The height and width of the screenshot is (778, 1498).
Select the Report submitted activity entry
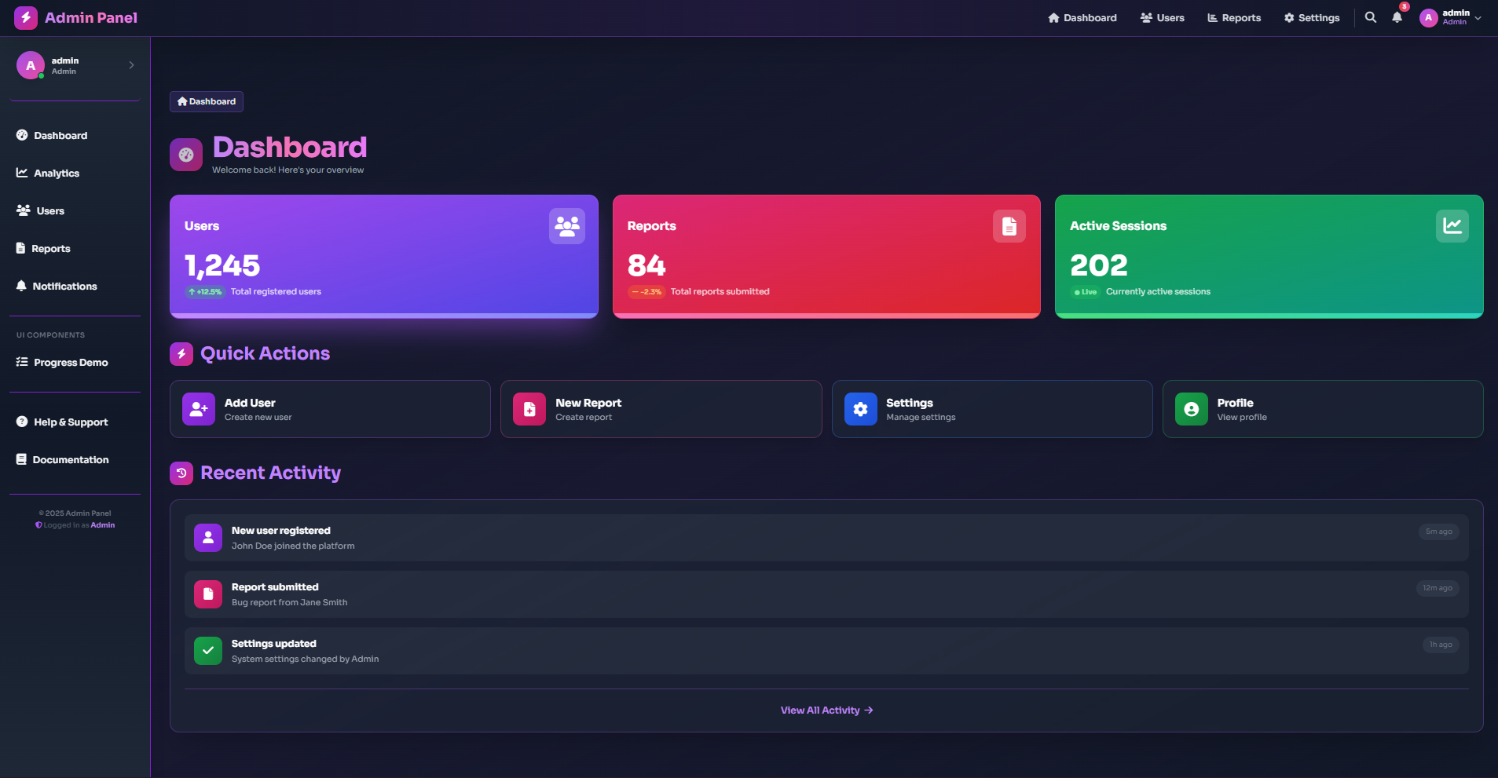tap(275, 594)
